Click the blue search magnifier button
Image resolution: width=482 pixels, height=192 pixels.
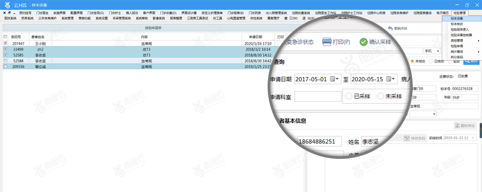471,61
